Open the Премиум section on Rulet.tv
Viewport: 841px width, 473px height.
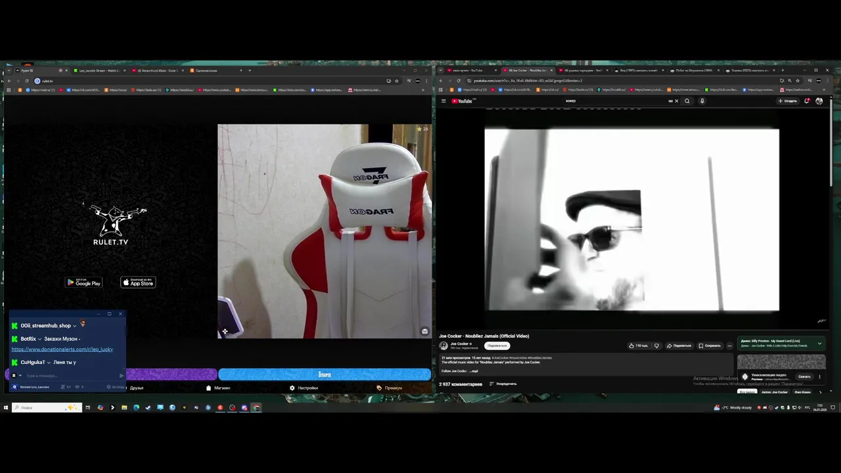click(x=389, y=388)
